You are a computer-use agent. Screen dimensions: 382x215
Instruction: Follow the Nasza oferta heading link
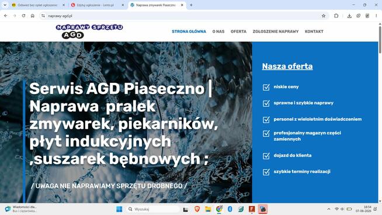click(x=287, y=66)
